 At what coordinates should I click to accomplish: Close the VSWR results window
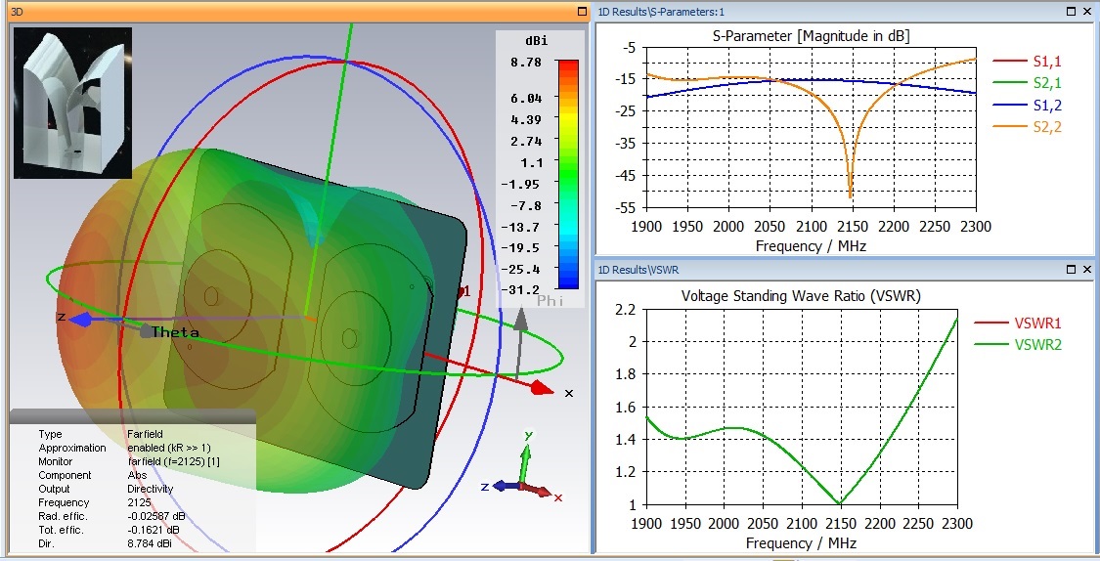(1087, 268)
